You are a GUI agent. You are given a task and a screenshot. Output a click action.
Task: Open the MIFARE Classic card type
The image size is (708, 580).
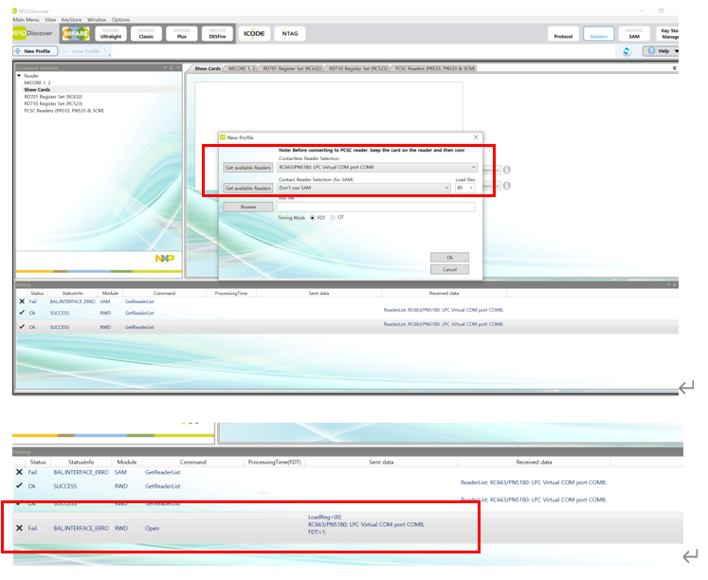point(146,34)
